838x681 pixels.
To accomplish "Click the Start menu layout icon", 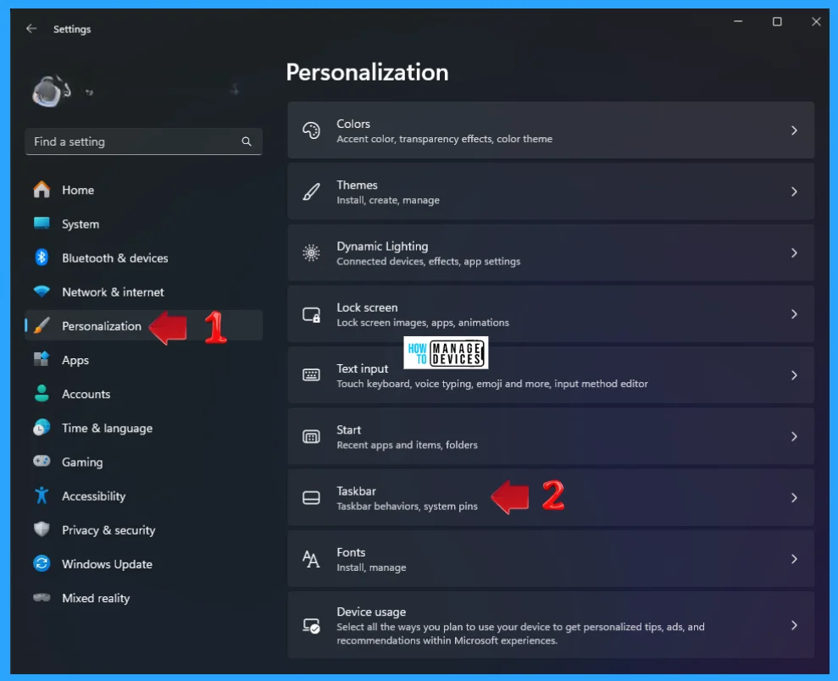I will (311, 437).
